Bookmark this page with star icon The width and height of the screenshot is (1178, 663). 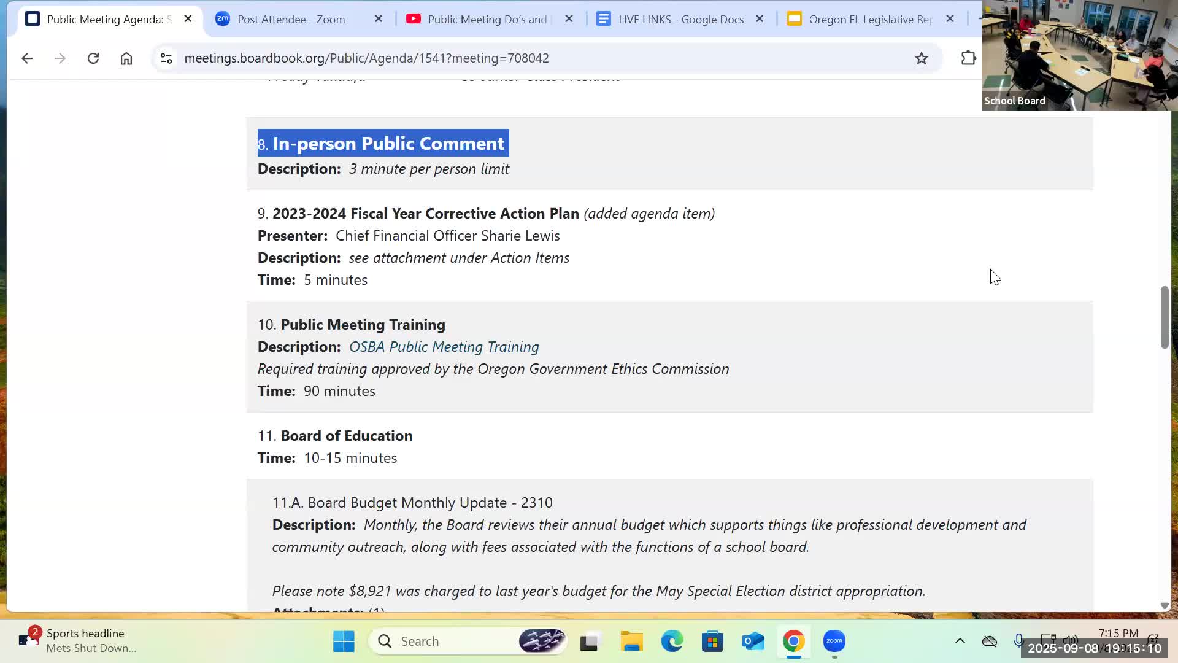921,58
